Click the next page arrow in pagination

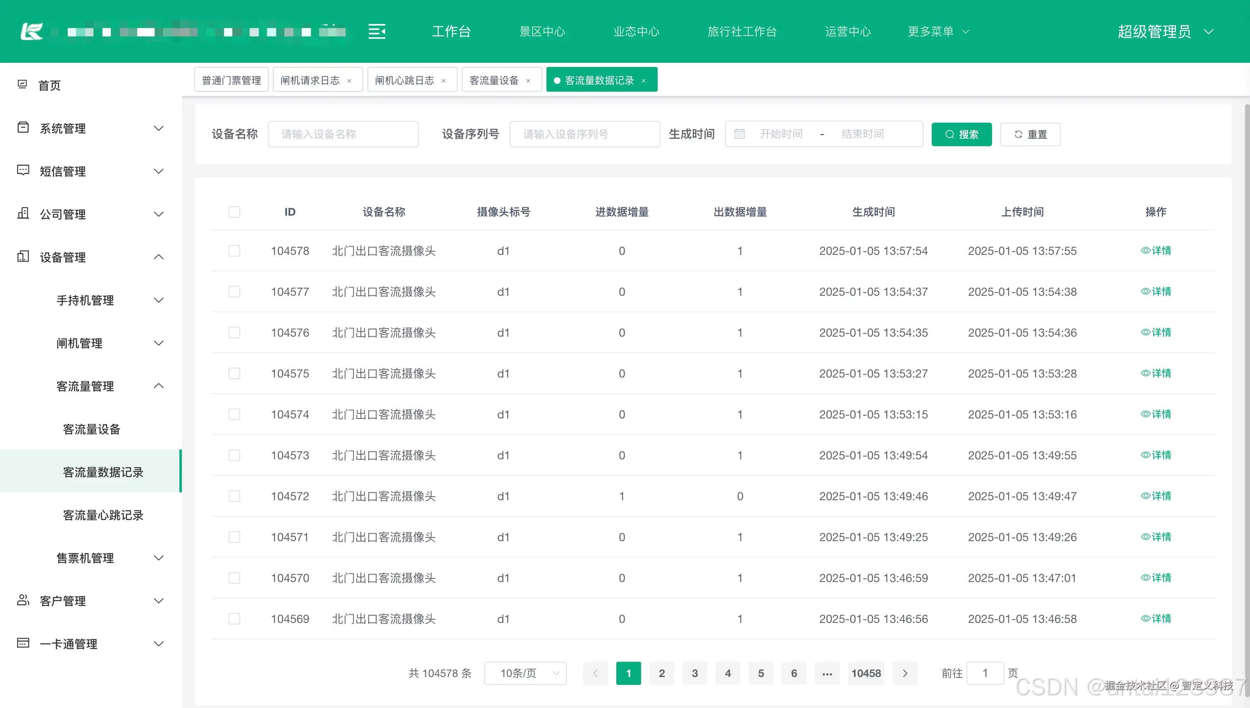point(904,673)
